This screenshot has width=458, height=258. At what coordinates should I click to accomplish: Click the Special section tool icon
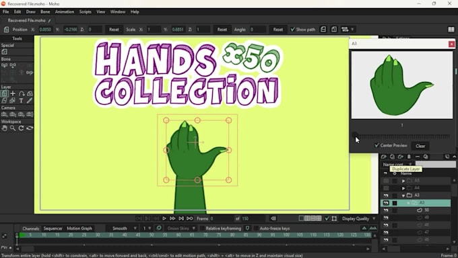pos(5,52)
